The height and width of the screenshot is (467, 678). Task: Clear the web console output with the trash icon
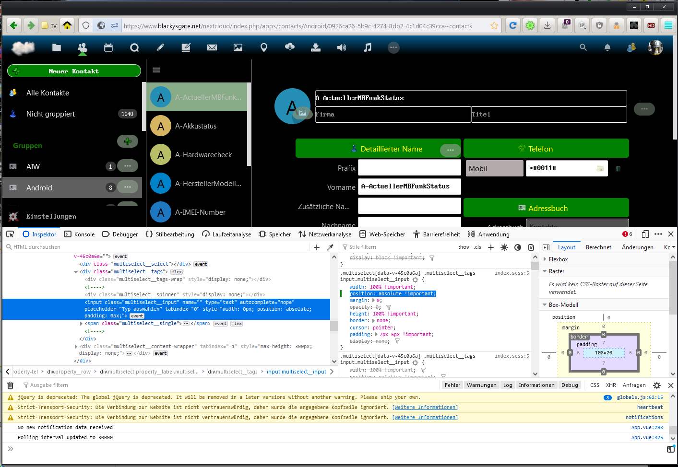pos(10,385)
